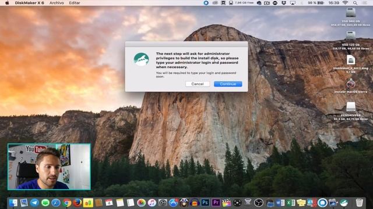
Task: Click the 16:39 clock in menu bar
Action: click(333, 3)
